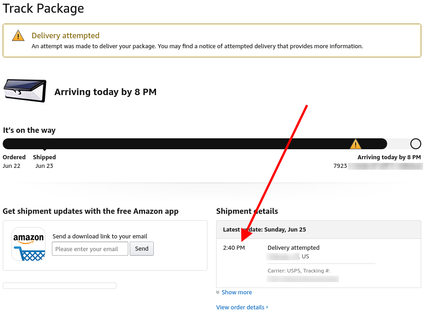Click the circle marker at the end of the tracker
Screen dimensions: 429x318
(416, 143)
